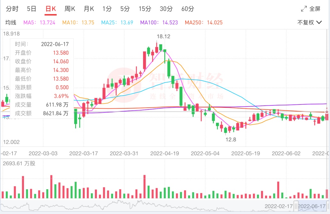Click the 开盘价 value 13.580
The width and height of the screenshot is (330, 214).
click(61, 53)
